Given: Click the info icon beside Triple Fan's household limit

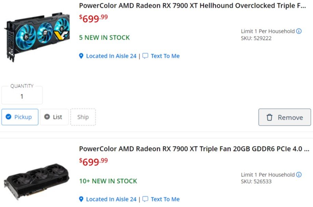Looking at the screenshot, I should click(x=299, y=174).
